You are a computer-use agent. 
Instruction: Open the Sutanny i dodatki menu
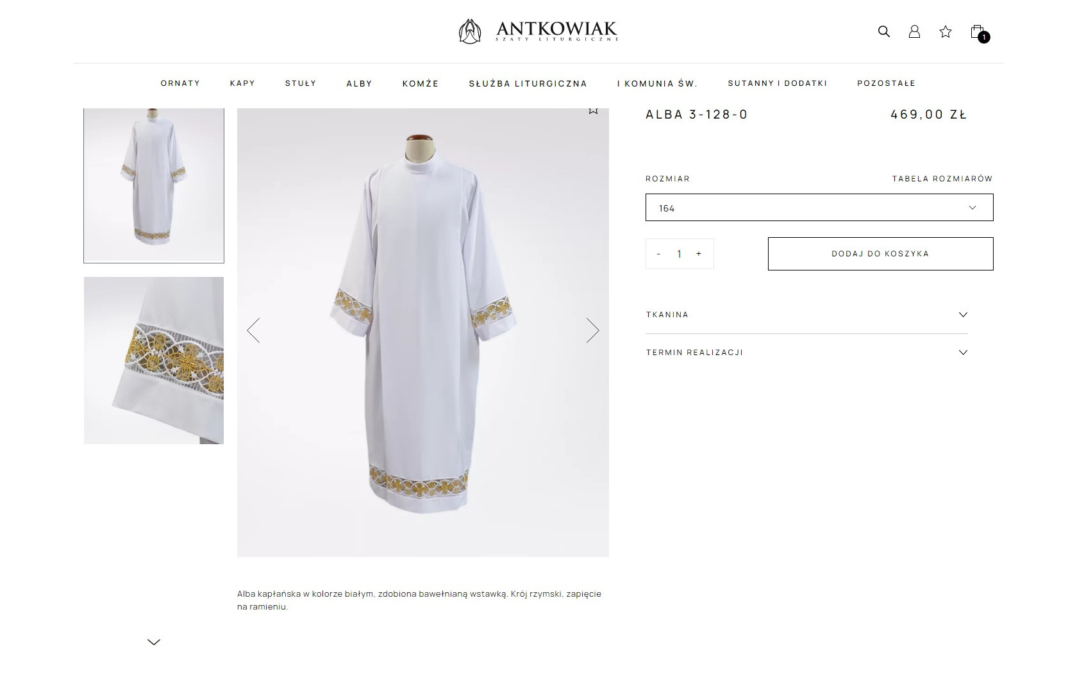[777, 83]
